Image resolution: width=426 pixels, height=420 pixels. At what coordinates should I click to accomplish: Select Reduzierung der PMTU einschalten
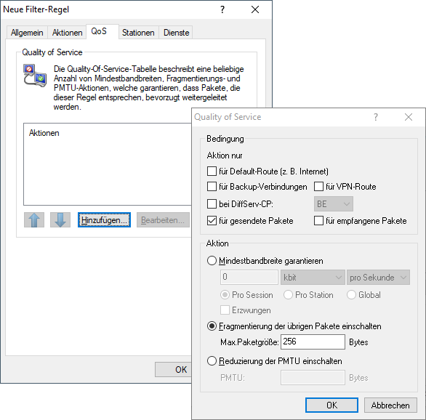(x=212, y=361)
